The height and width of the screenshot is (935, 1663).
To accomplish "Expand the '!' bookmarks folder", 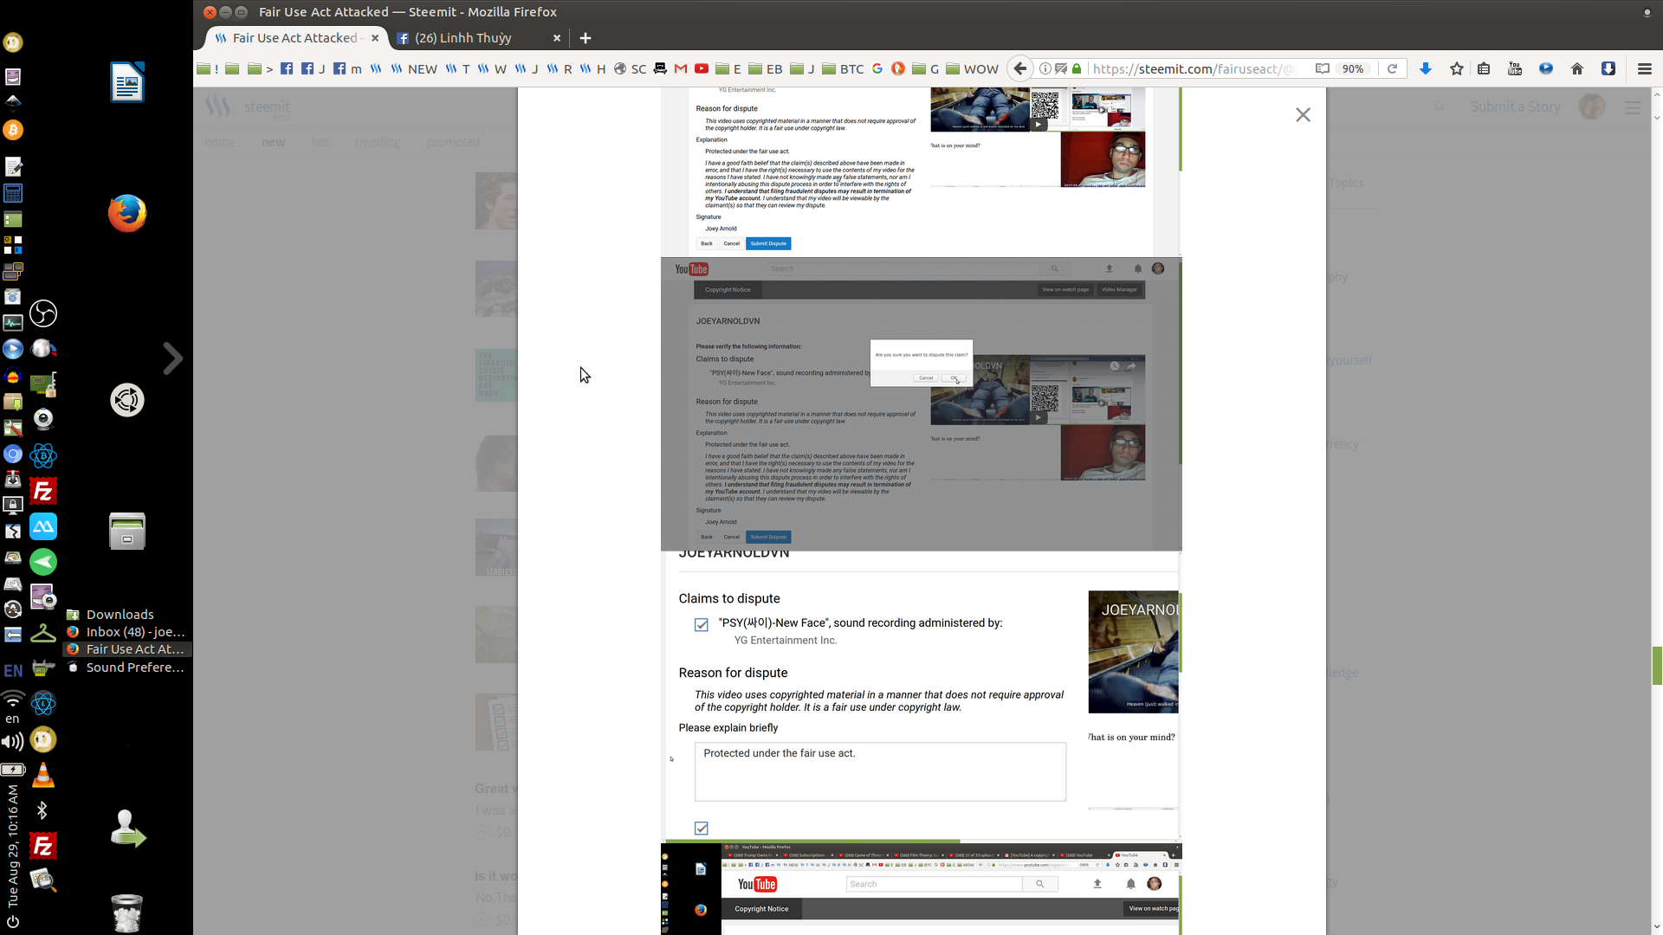I will (x=208, y=68).
